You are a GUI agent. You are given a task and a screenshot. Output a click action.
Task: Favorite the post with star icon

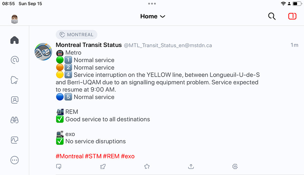(147, 166)
